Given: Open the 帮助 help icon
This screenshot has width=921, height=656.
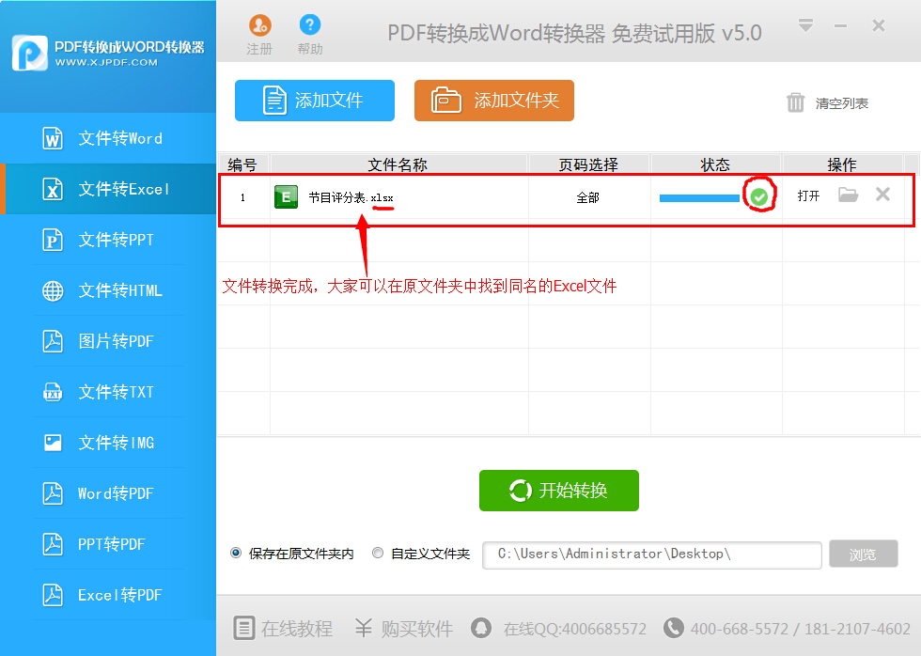Looking at the screenshot, I should 310,35.
